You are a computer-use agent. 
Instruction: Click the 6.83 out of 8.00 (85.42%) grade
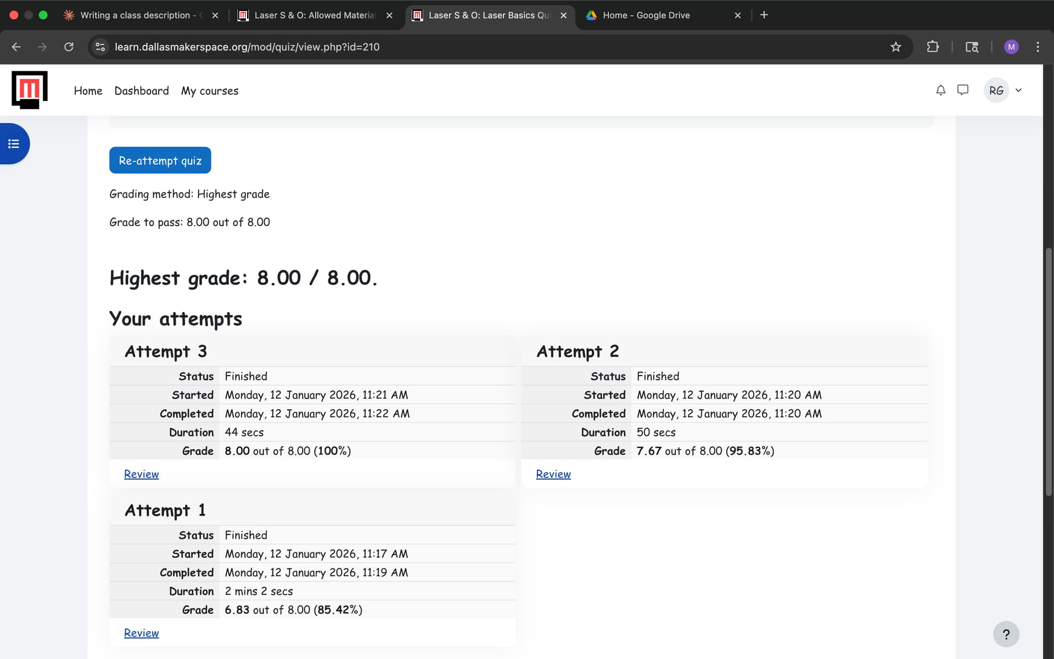[x=294, y=610]
